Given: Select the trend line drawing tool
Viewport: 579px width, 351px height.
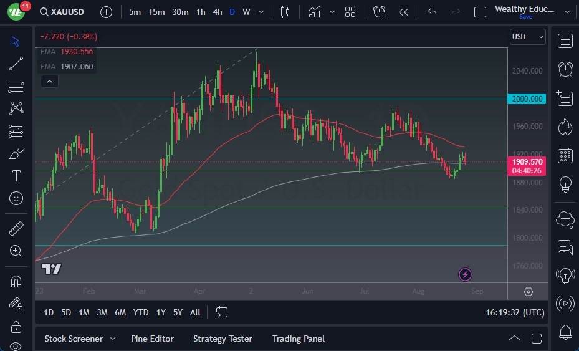Looking at the screenshot, I should pyautogui.click(x=16, y=64).
